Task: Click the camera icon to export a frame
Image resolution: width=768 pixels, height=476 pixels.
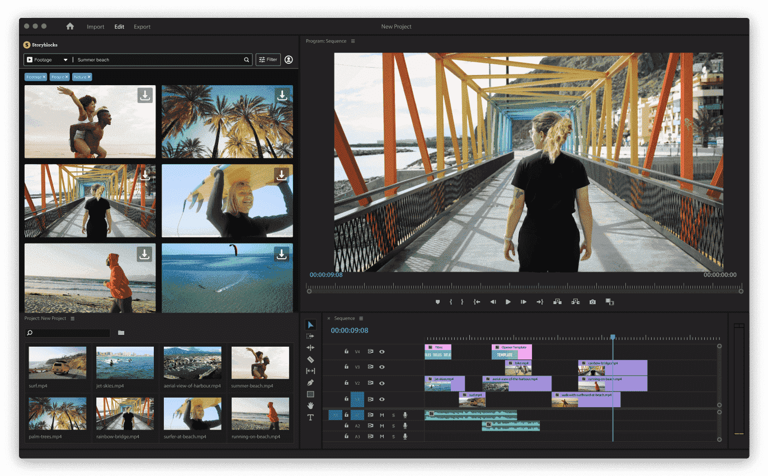Action: coord(592,301)
